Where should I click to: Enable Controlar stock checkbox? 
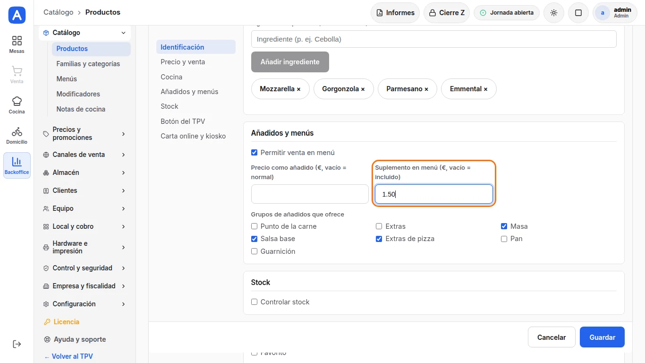coord(254,302)
